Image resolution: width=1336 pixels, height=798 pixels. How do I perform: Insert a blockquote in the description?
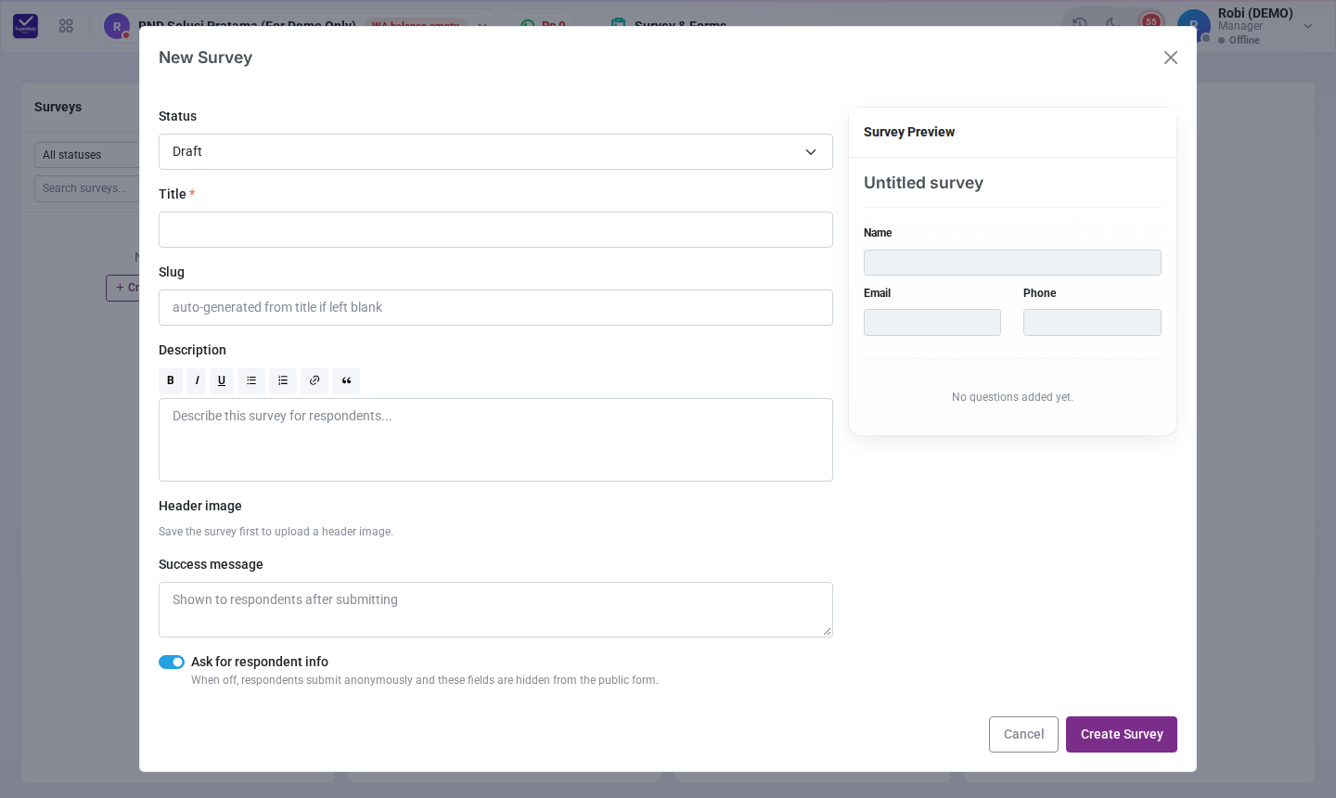[346, 380]
